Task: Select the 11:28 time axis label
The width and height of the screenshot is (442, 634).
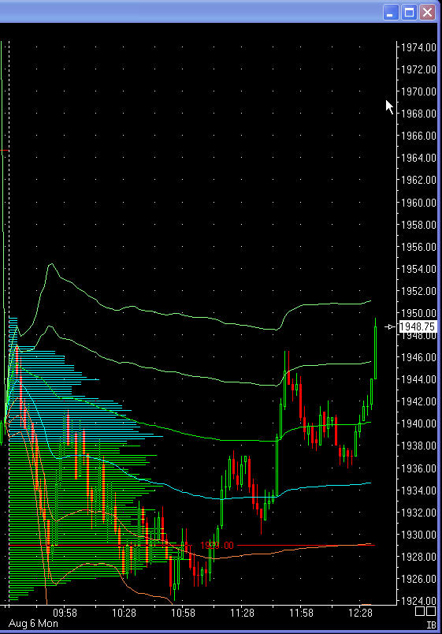Action: coord(242,613)
